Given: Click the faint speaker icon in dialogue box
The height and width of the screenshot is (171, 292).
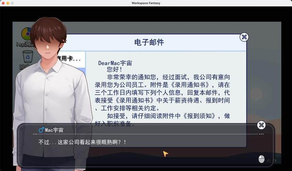Looking at the screenshot, I should [269, 161].
